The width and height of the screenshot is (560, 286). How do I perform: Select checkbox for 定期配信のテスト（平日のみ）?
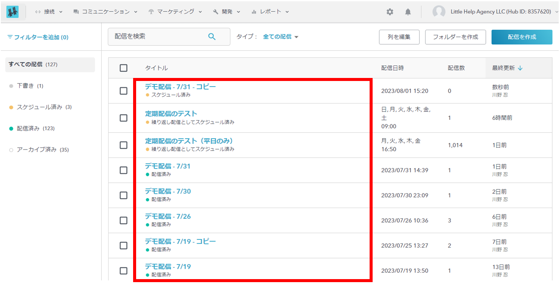[124, 145]
